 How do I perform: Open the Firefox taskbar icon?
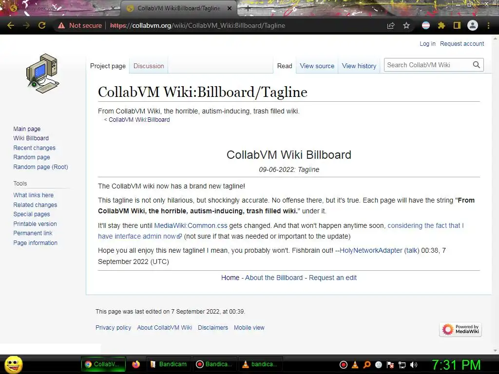(136, 364)
